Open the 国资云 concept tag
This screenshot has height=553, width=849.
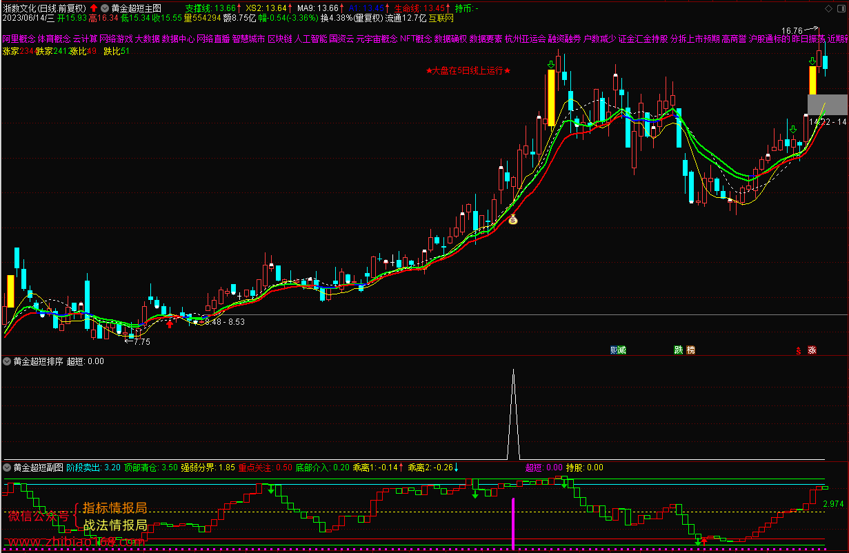341,39
